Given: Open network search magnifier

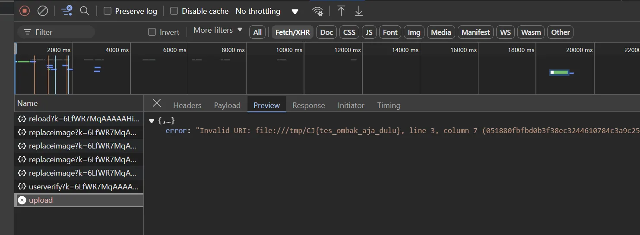Looking at the screenshot, I should coord(85,11).
